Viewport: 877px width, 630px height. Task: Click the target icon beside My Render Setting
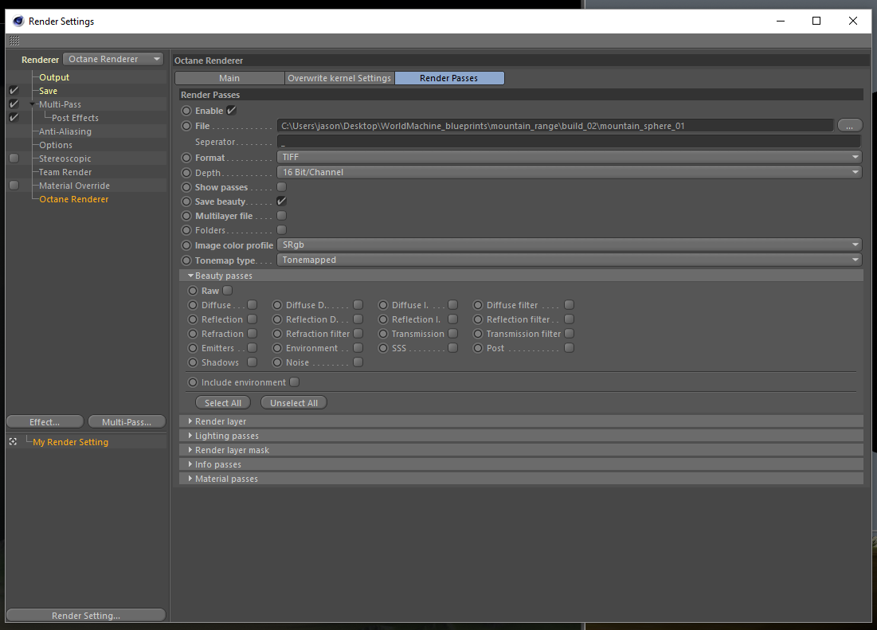13,441
